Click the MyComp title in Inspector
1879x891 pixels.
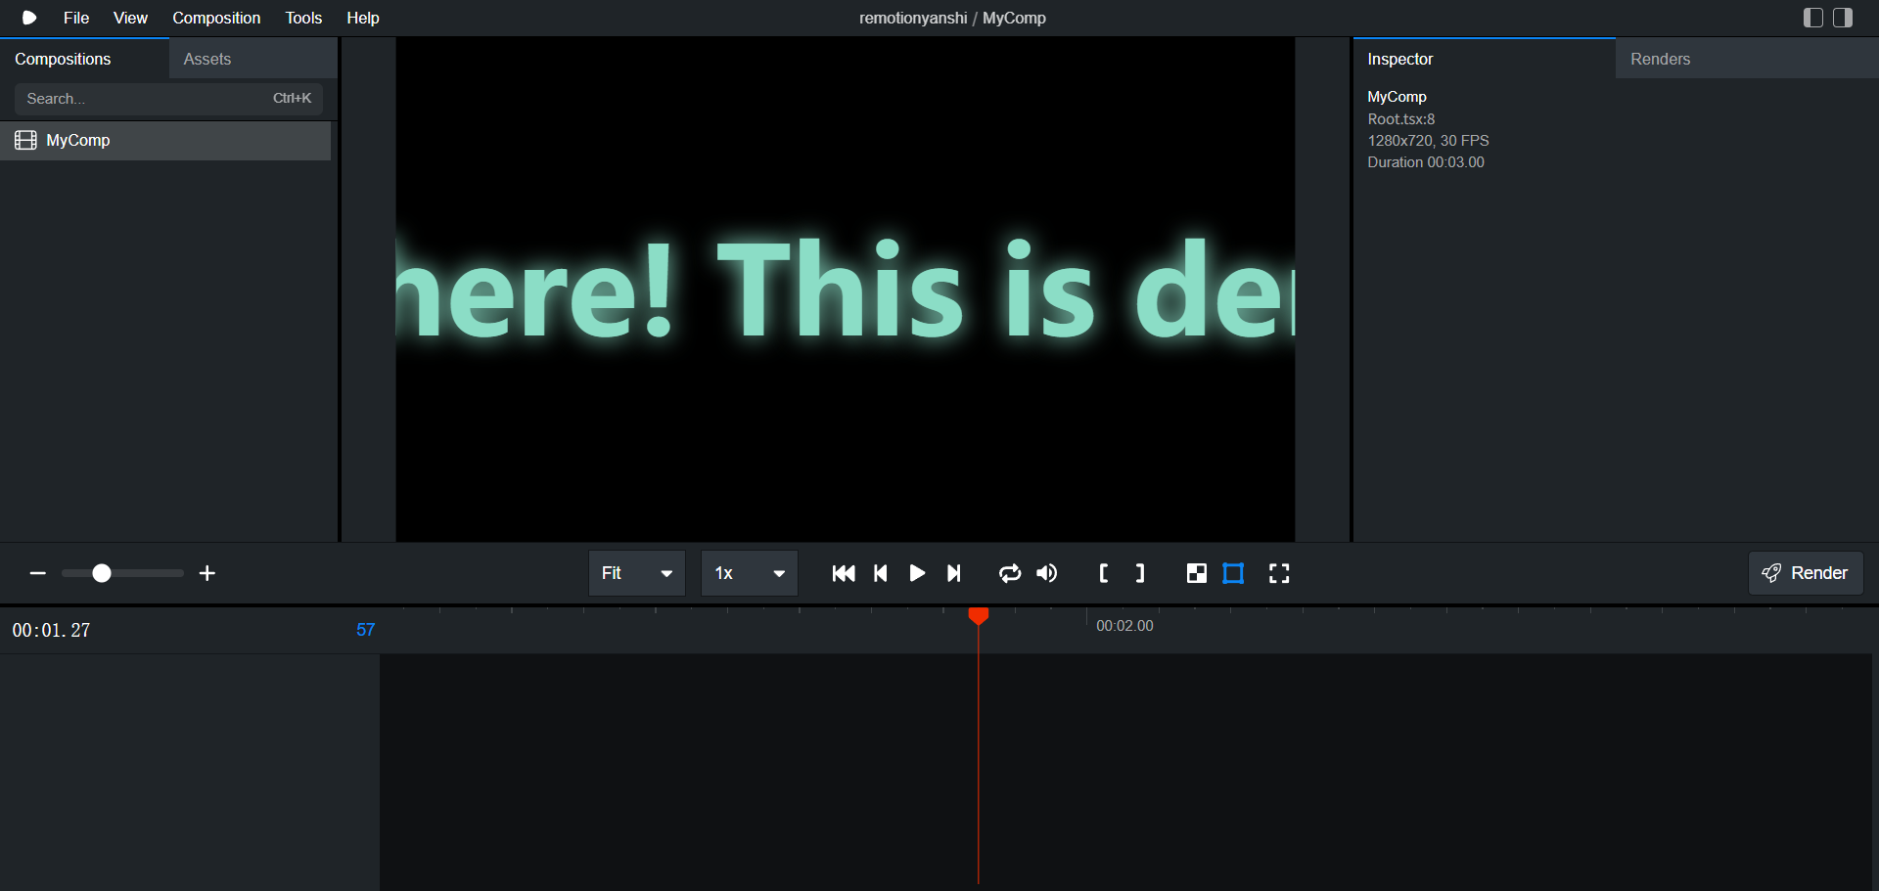coord(1397,97)
